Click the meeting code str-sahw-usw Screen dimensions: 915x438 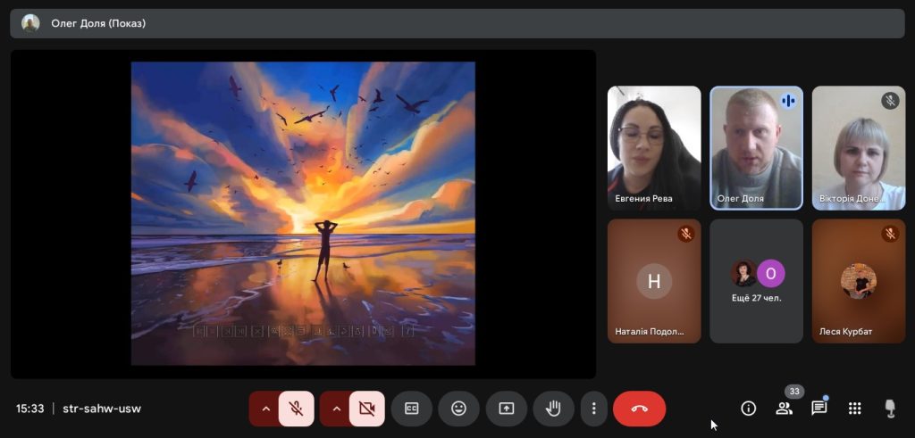[102, 409]
